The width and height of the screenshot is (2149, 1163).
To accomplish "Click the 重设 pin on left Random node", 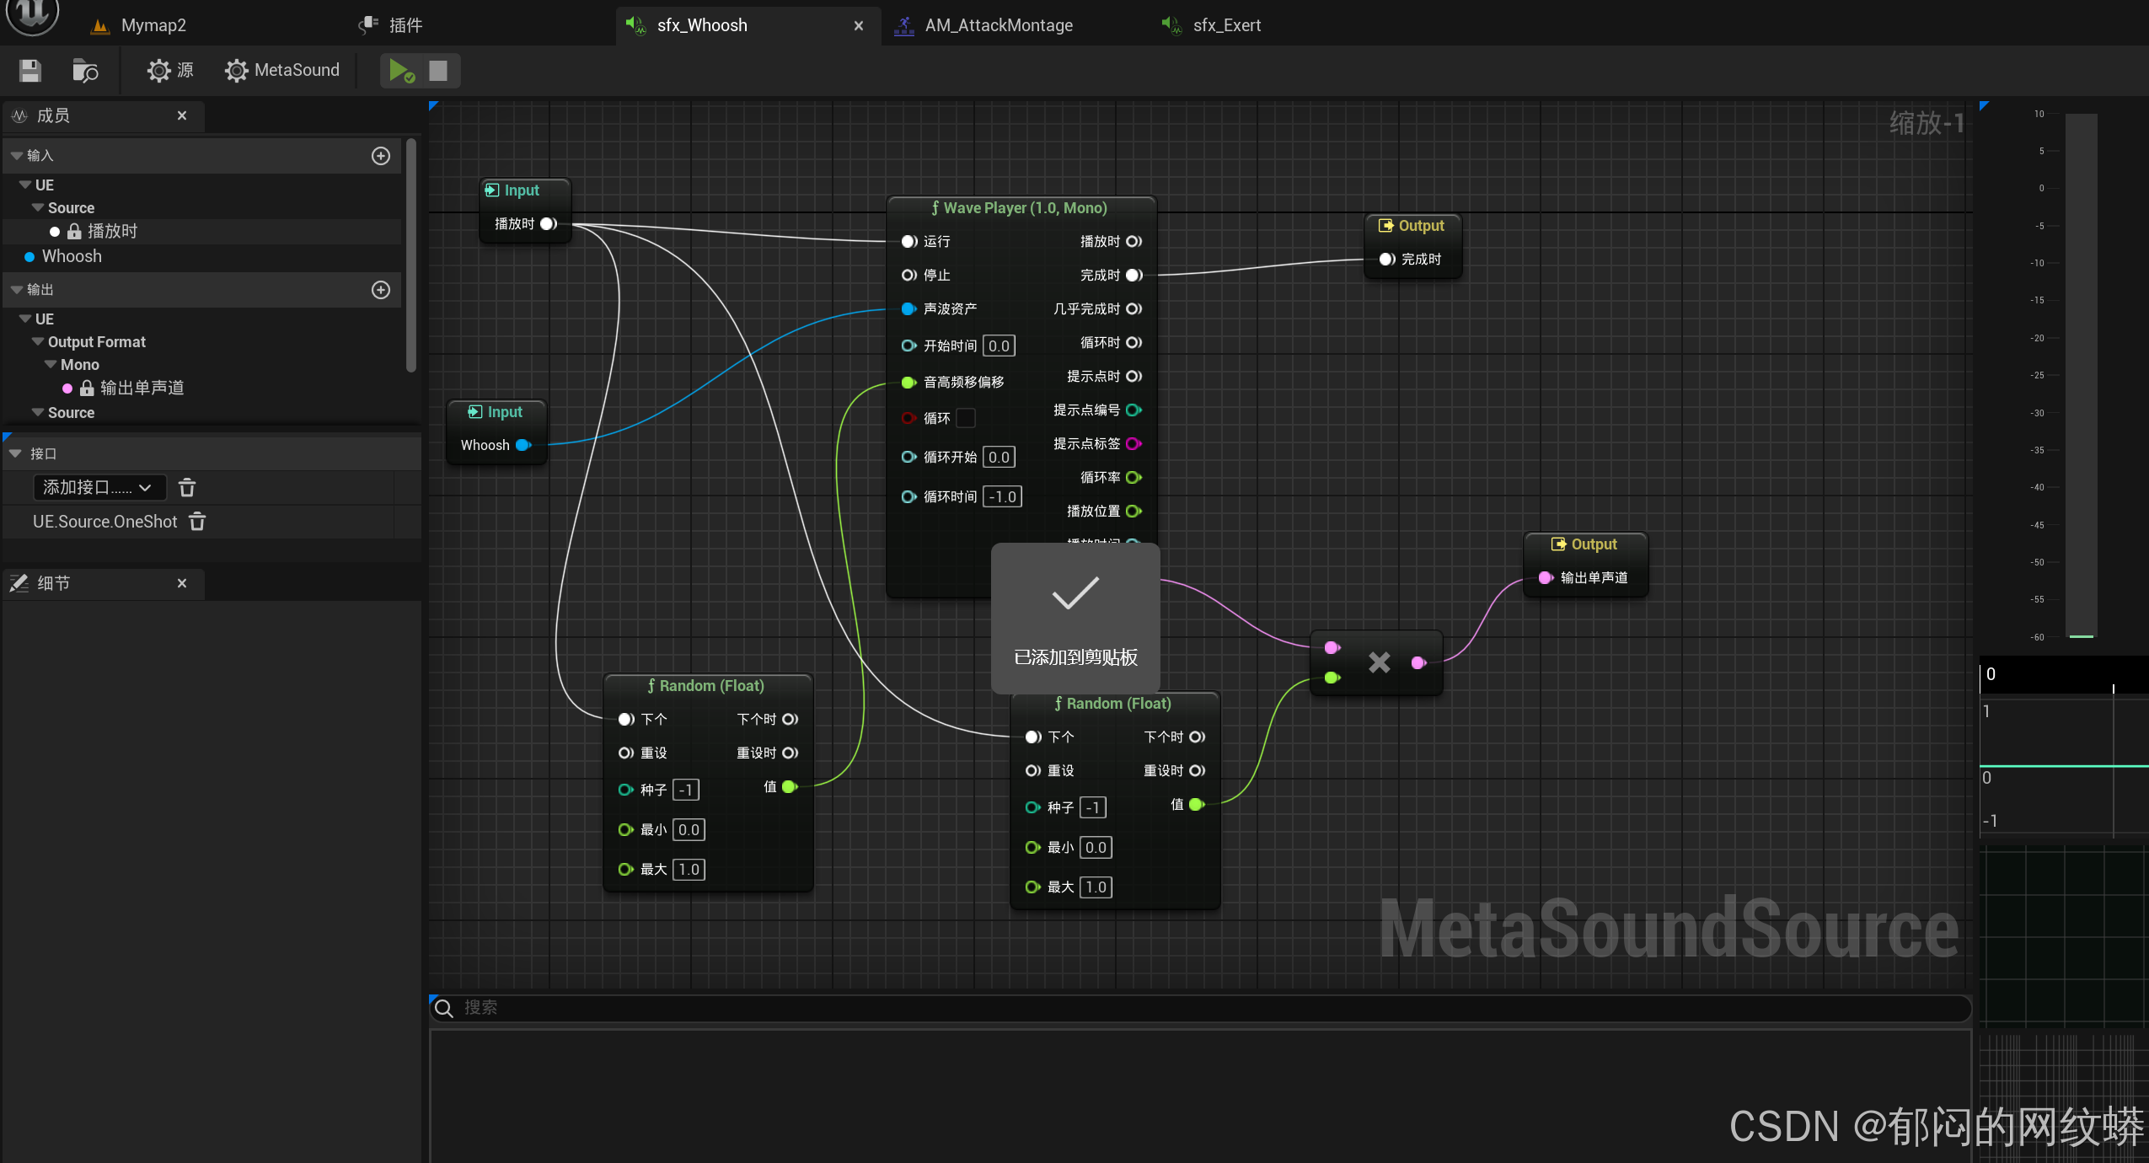I will [625, 753].
